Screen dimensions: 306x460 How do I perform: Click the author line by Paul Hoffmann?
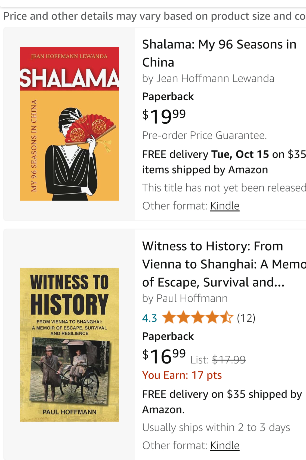point(185,298)
